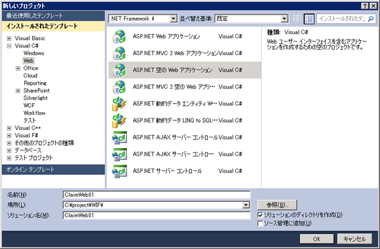Expand the Visual F# node

[9, 136]
